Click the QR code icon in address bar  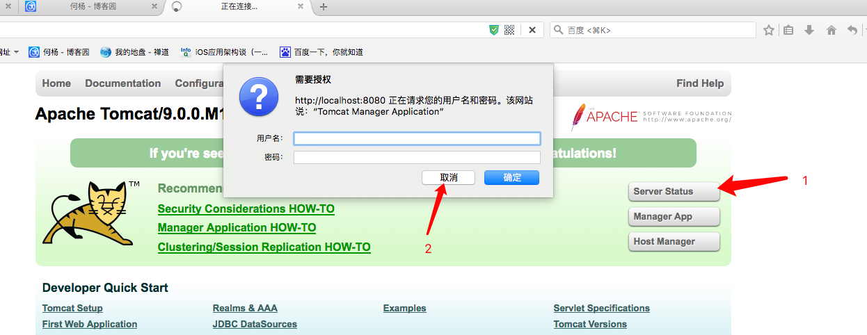click(x=509, y=30)
